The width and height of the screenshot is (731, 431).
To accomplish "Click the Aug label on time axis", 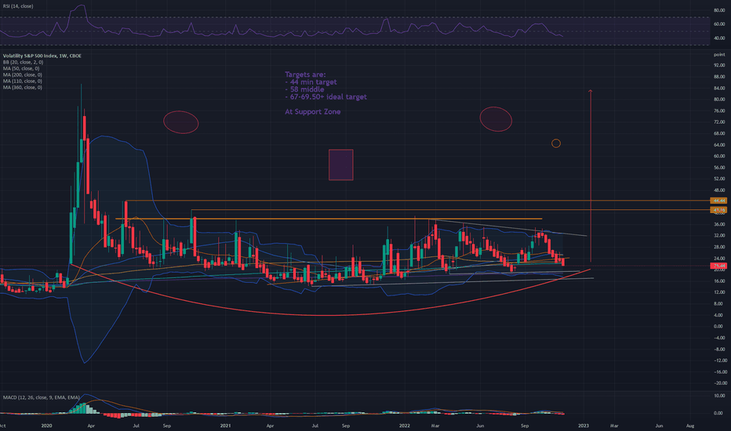I will tap(690, 426).
